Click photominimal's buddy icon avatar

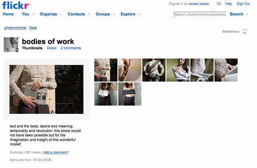[11, 45]
